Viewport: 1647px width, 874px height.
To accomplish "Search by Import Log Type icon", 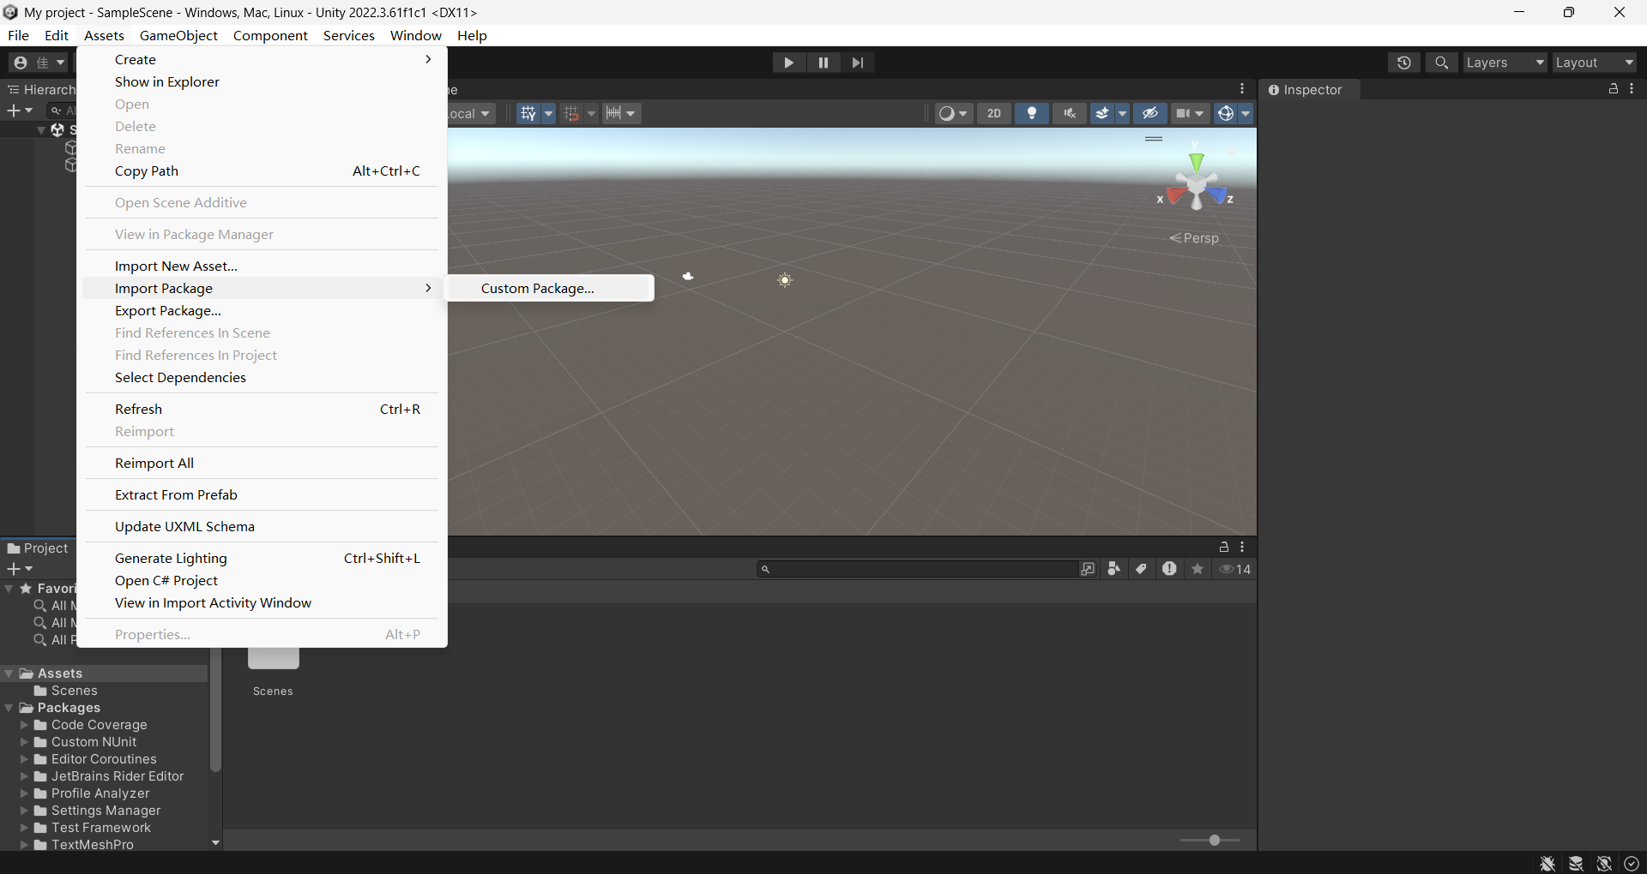I will (1169, 569).
